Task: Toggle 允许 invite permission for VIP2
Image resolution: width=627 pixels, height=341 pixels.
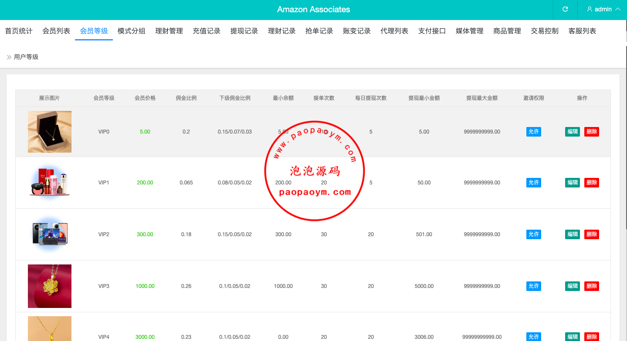Action: [533, 234]
